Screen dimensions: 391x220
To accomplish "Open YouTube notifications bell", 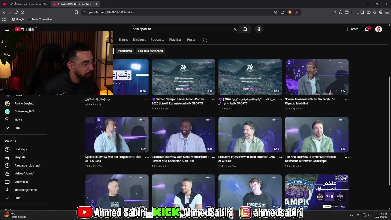I will 367,29.
